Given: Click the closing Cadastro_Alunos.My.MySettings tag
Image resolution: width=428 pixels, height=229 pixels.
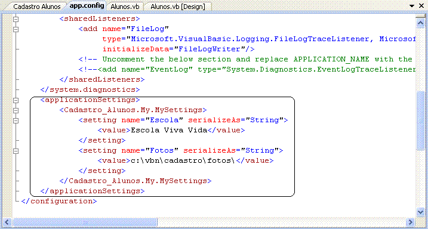Looking at the screenshot, I should [x=136, y=181].
